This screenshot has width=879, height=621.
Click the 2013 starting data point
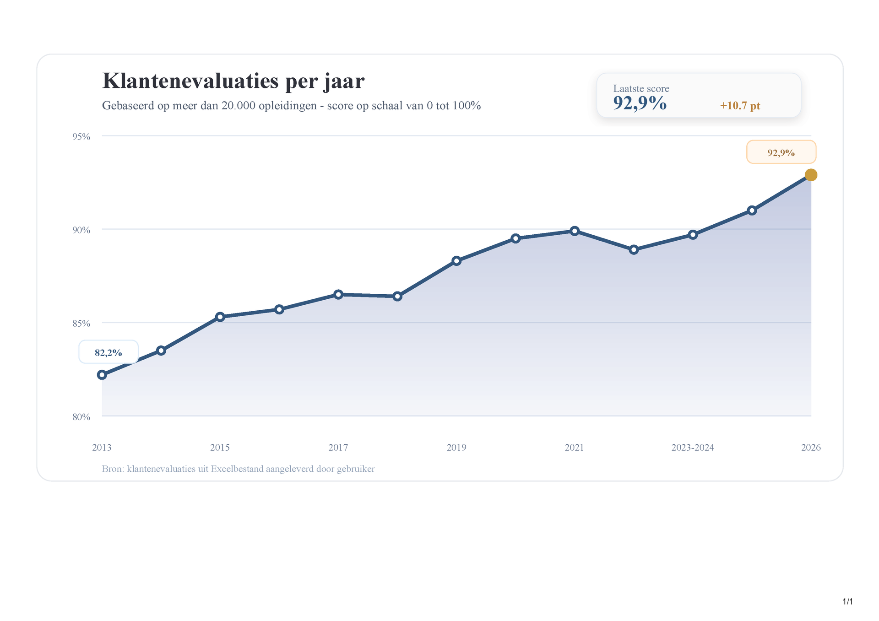pyautogui.click(x=102, y=375)
